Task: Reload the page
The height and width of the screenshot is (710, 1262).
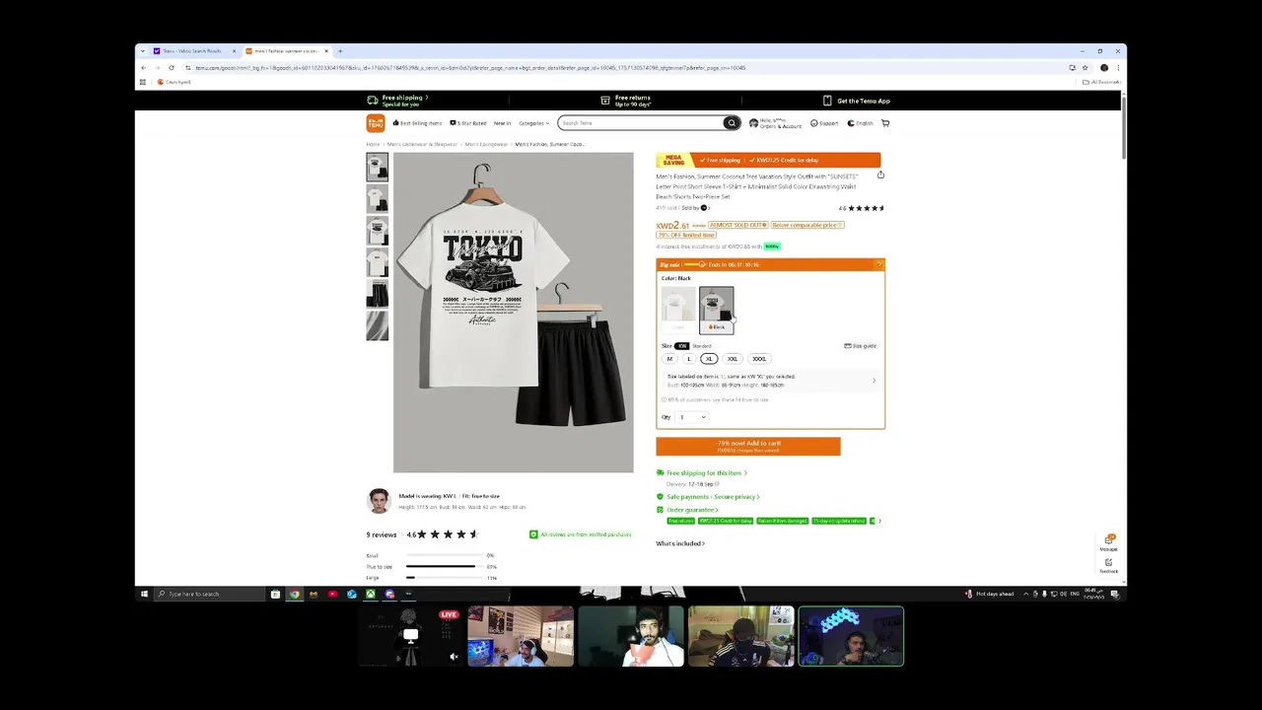Action: tap(171, 68)
